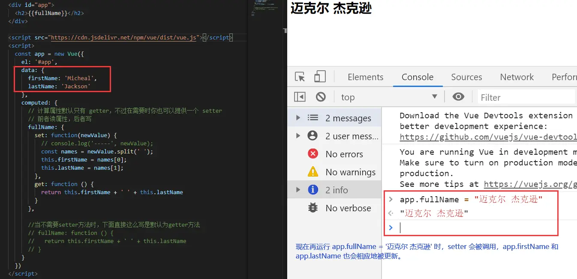This screenshot has height=279, width=577.
Task: Open the Network tab
Action: tap(517, 77)
